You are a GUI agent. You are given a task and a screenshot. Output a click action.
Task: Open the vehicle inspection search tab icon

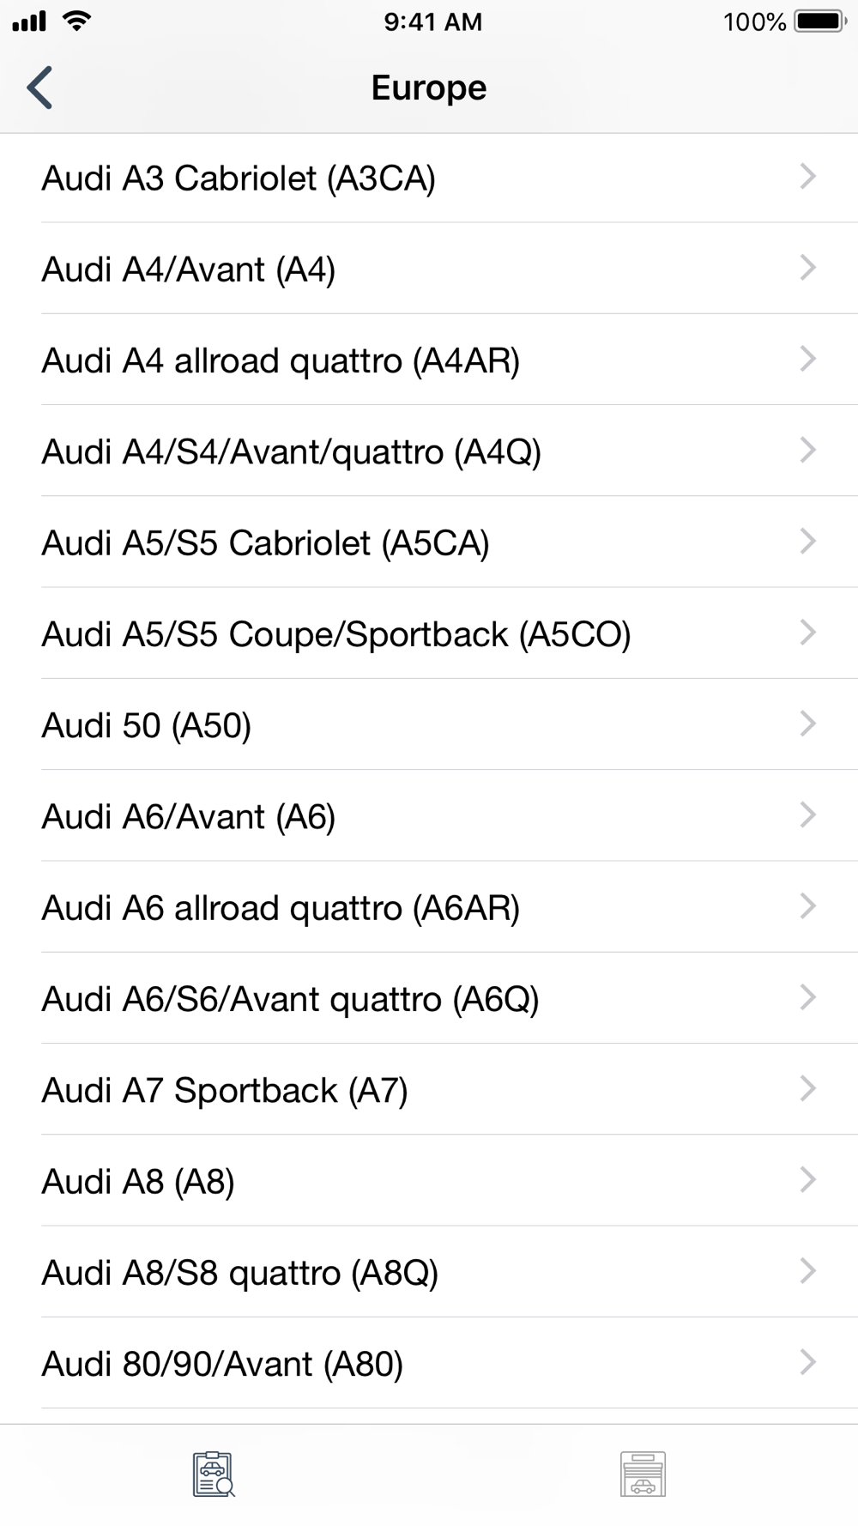pos(214,1474)
